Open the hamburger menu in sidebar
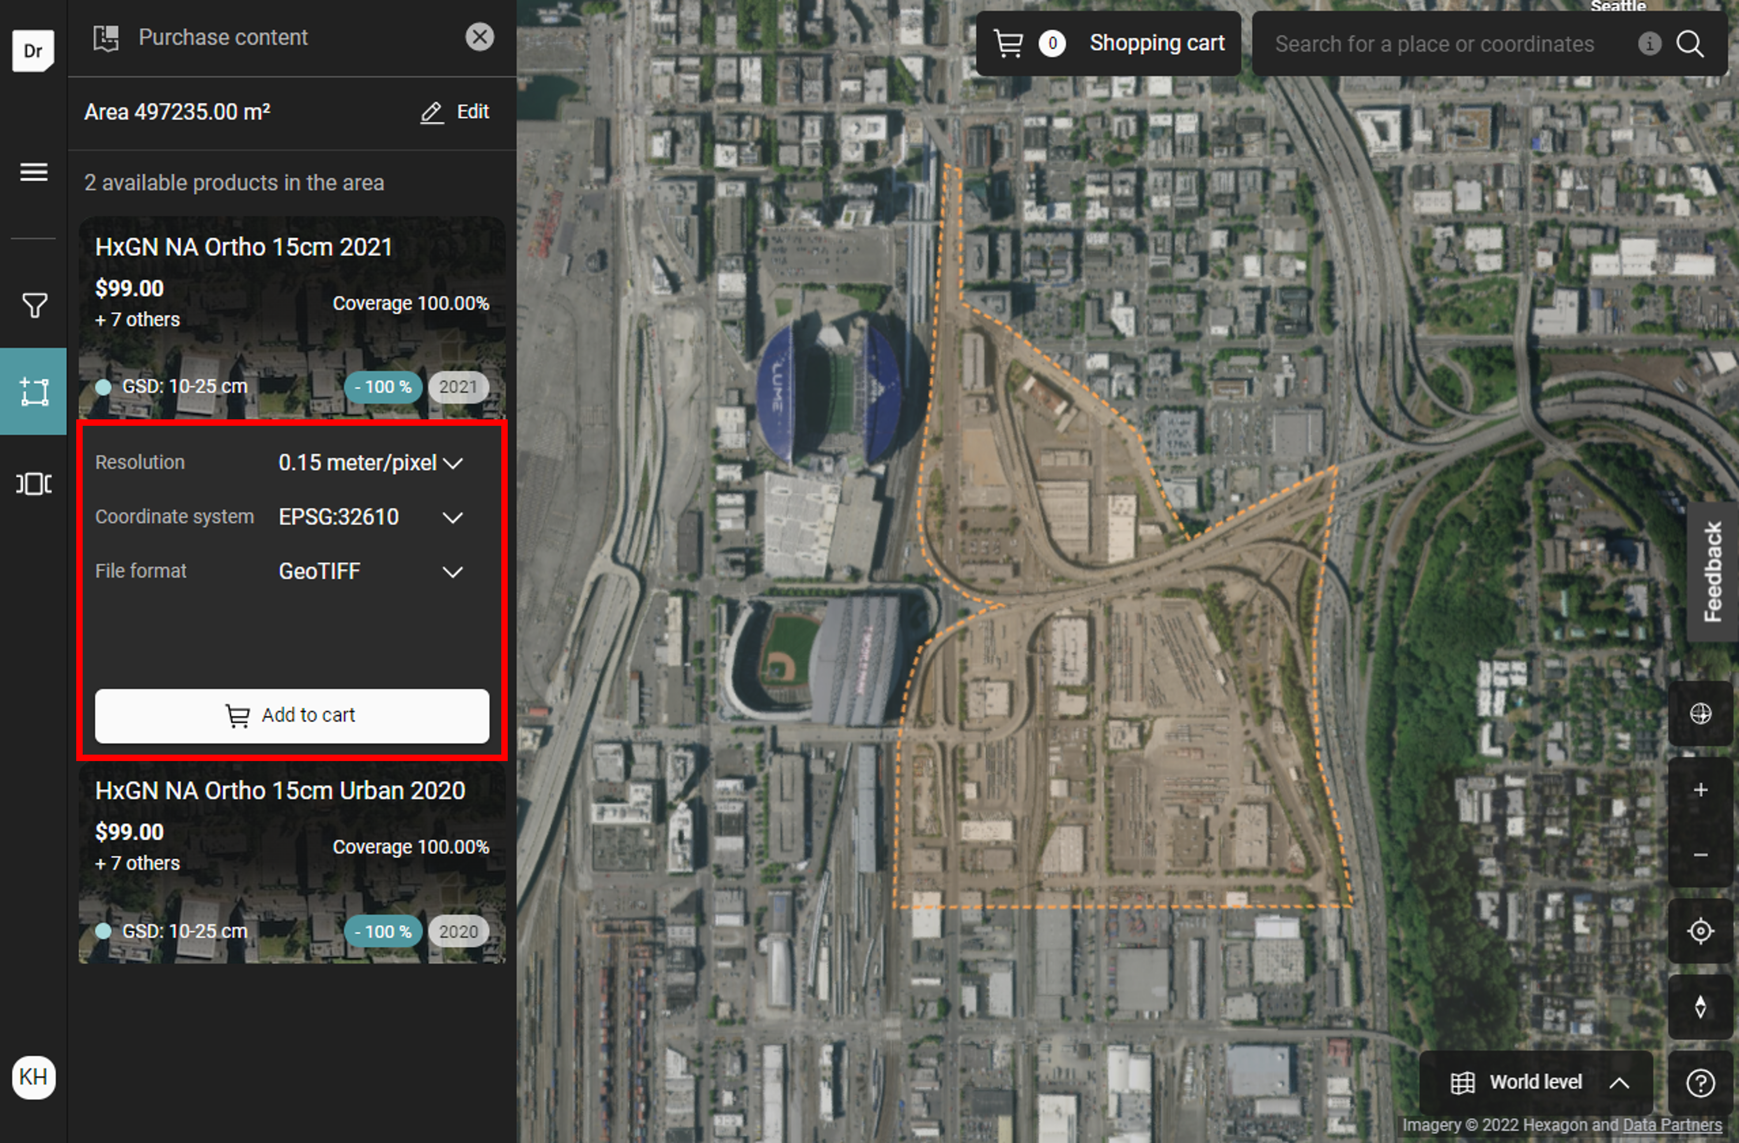Screen dimensions: 1739x1143 (x=34, y=172)
